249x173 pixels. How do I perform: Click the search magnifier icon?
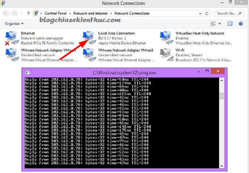coord(240,13)
